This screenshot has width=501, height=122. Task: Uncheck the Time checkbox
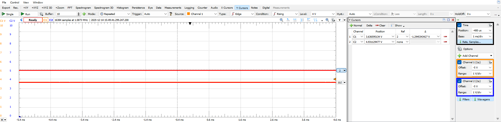click(x=459, y=25)
